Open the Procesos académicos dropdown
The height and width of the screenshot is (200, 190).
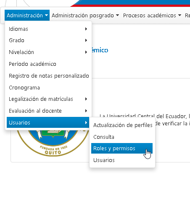tap(152, 15)
